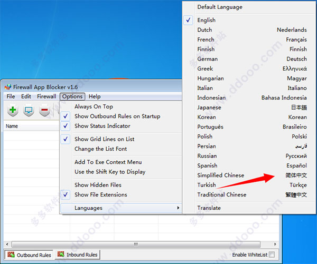Viewport: 317px width, 264px height.
Task: Select Hungarian Magyar language
Action: pyautogui.click(x=249, y=79)
